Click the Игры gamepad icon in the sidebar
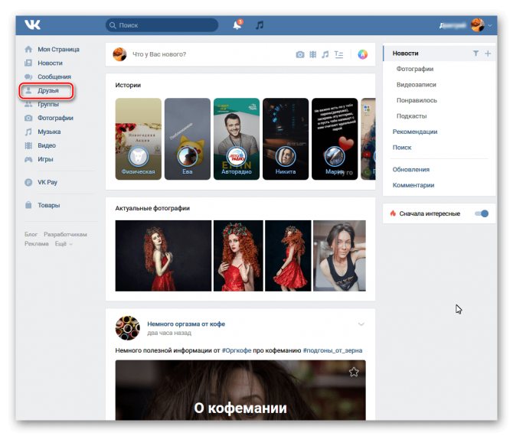Viewport: 513px width, 436px height. point(28,159)
